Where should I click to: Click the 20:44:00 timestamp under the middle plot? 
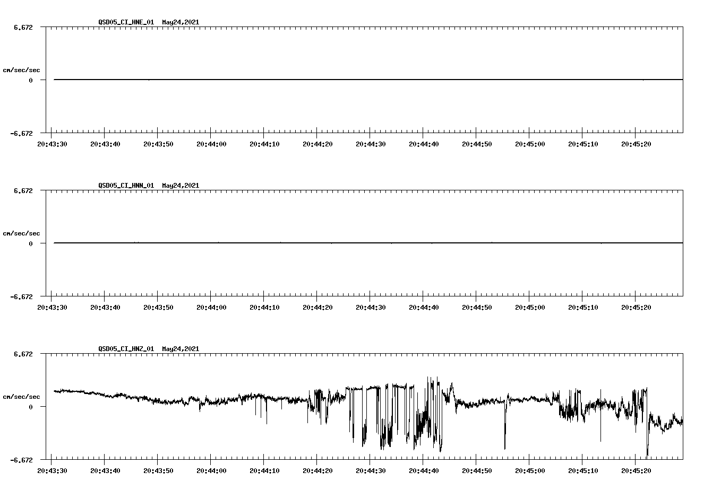pos(212,305)
